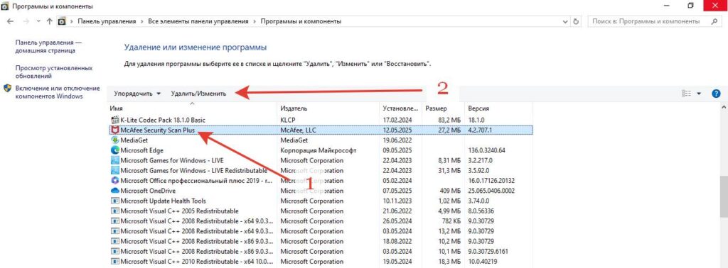Sort by the Версия column header
The width and height of the screenshot is (728, 268).
pos(498,108)
